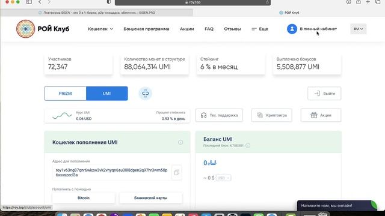Click the 6 % в месяц staking value
This screenshot has height=216, width=385.
tap(219, 67)
